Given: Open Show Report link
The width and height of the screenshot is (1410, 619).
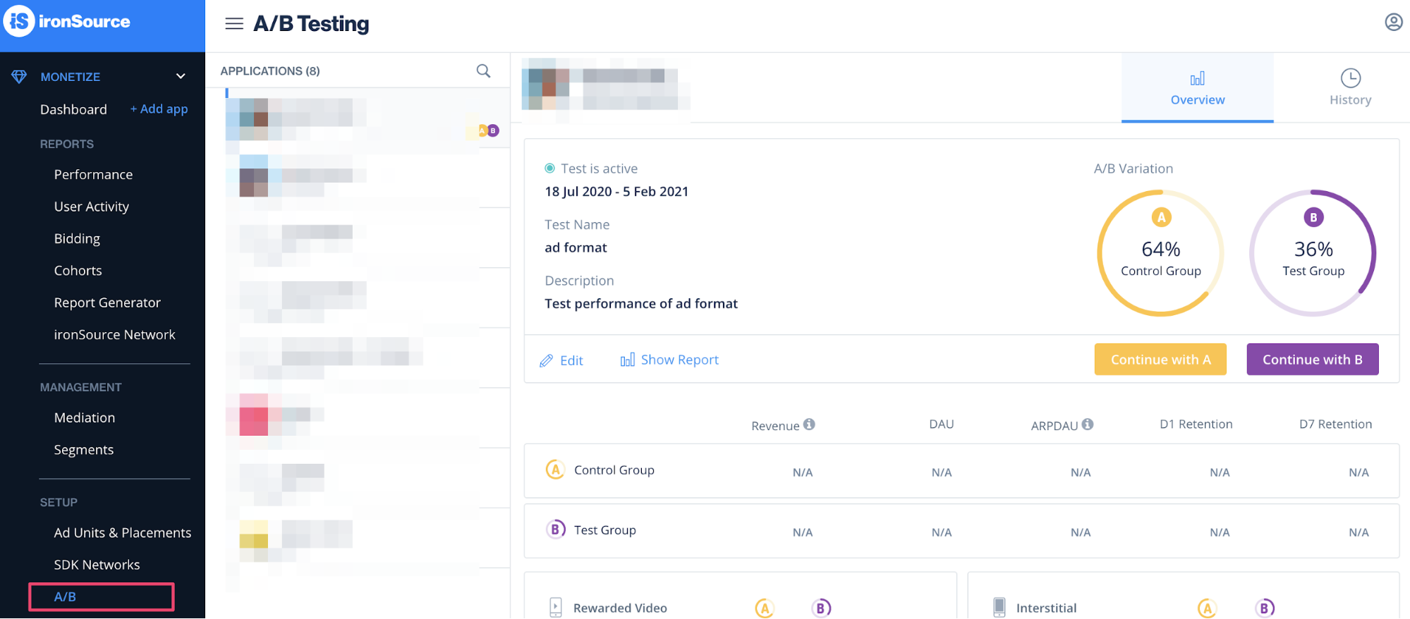Looking at the screenshot, I should [669, 360].
